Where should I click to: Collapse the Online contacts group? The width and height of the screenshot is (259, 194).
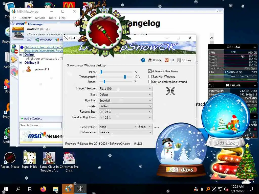click(21, 55)
